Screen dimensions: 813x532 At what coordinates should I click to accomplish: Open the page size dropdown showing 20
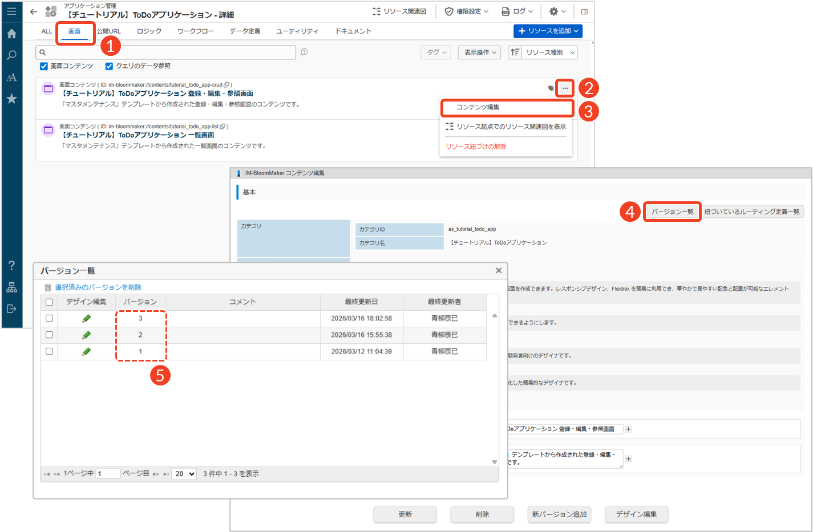(184, 474)
